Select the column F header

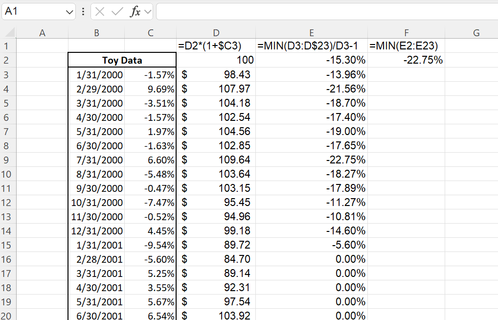[x=406, y=33]
